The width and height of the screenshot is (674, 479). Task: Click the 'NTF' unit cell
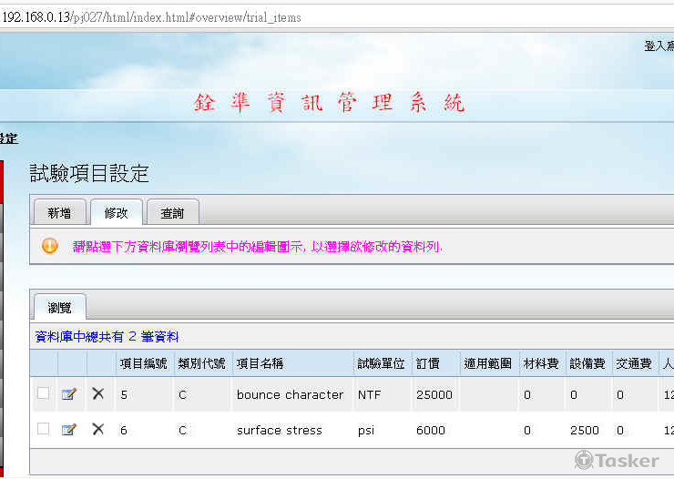369,394
